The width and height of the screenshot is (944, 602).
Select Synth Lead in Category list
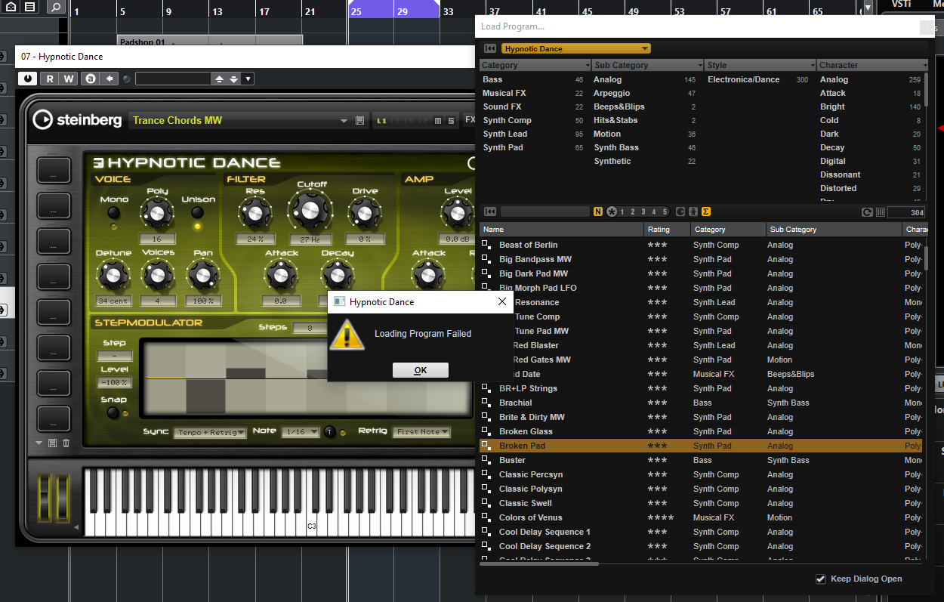pos(533,134)
